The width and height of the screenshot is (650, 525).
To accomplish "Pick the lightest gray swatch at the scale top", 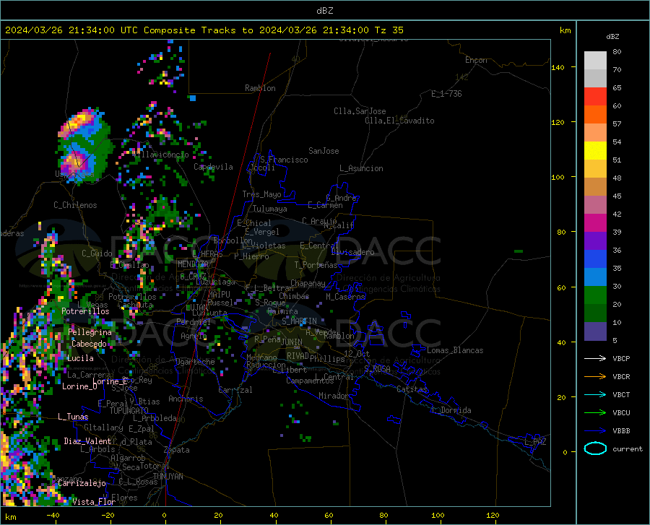I will click(595, 61).
